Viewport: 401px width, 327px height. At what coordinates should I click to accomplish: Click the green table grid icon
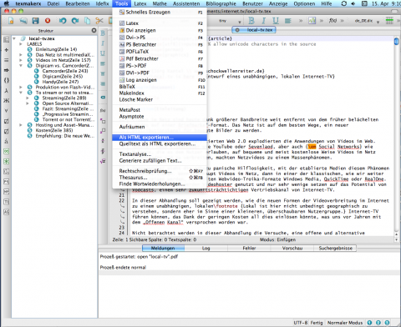[x=389, y=21]
